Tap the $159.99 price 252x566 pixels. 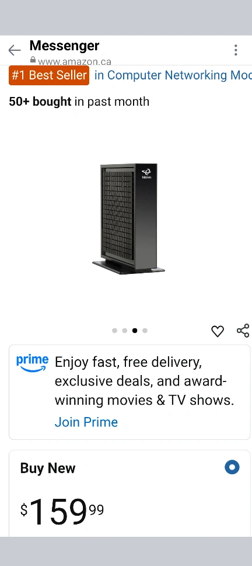62,512
